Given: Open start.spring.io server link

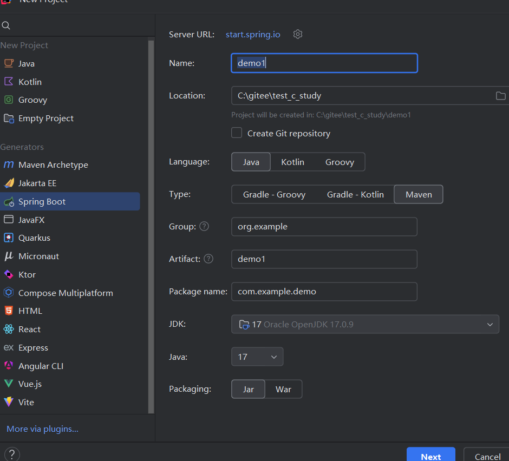Looking at the screenshot, I should point(253,35).
